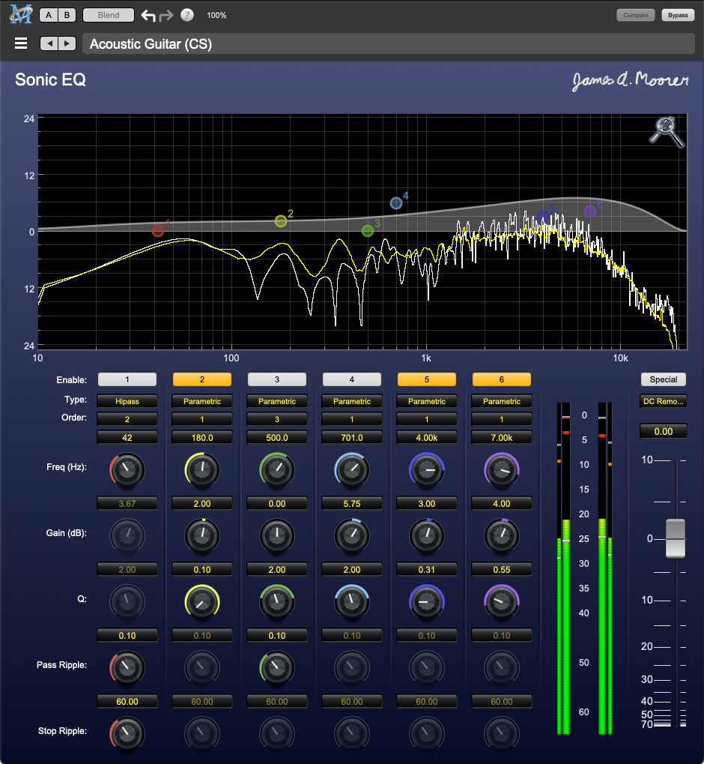Select the B preset slot
Image resolution: width=704 pixels, height=764 pixels.
[x=67, y=15]
